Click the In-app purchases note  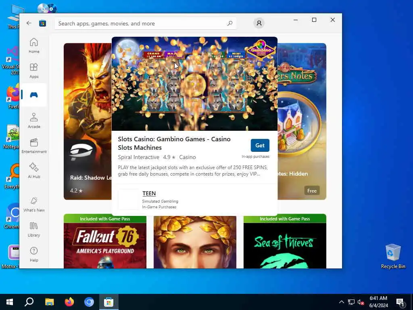[255, 157]
